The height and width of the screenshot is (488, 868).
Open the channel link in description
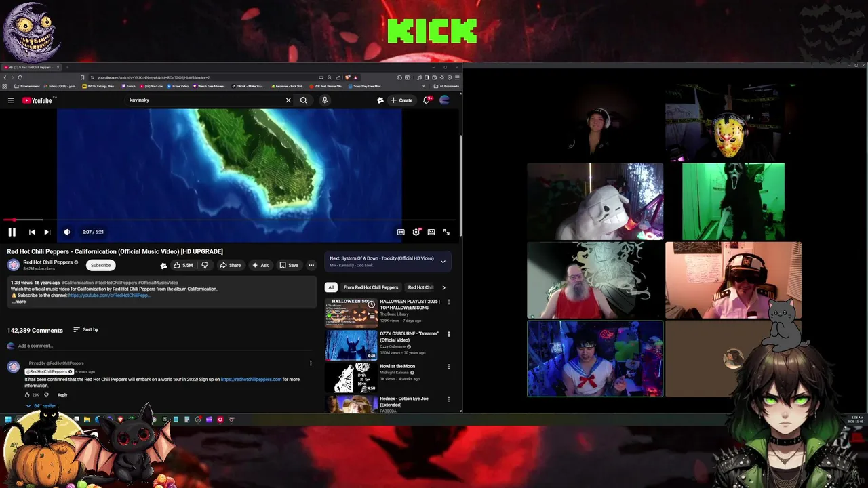point(108,296)
